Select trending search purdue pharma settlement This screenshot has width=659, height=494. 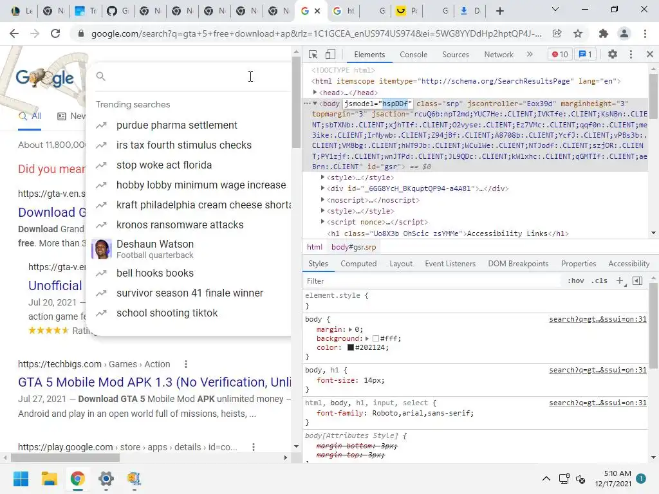[176, 125]
